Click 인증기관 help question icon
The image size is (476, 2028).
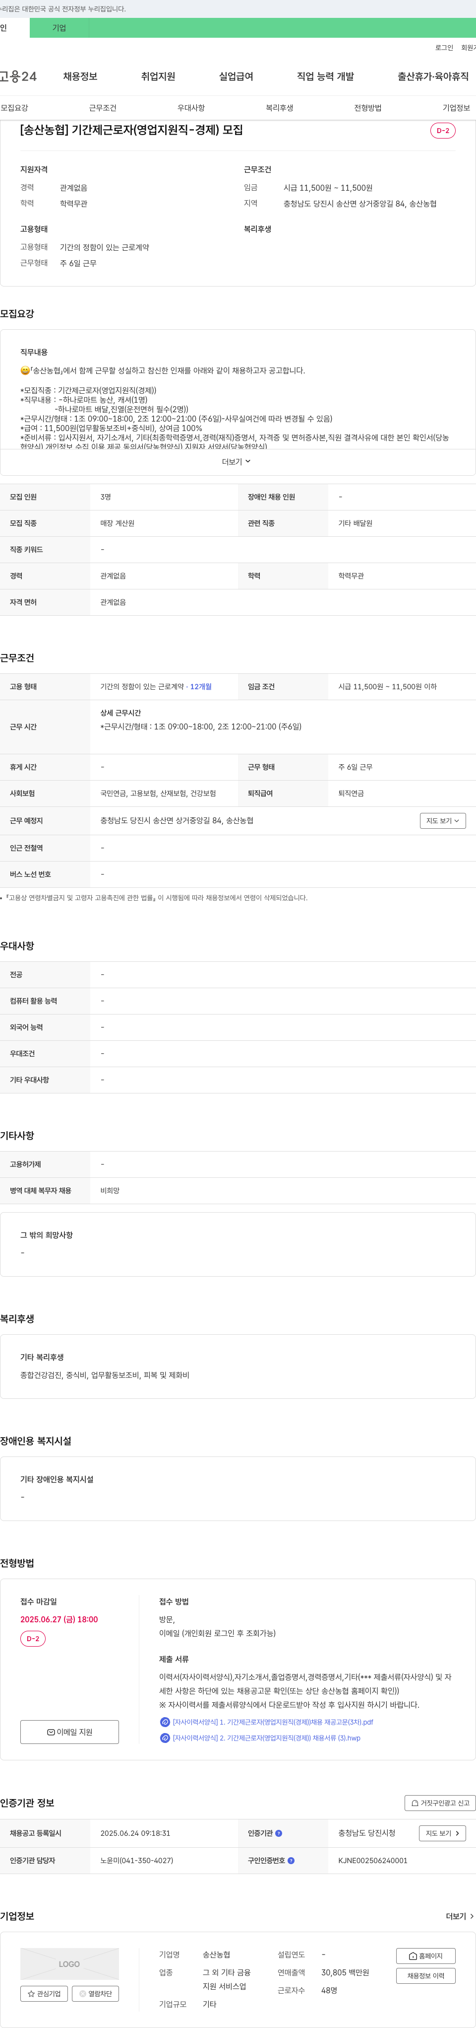279,1833
